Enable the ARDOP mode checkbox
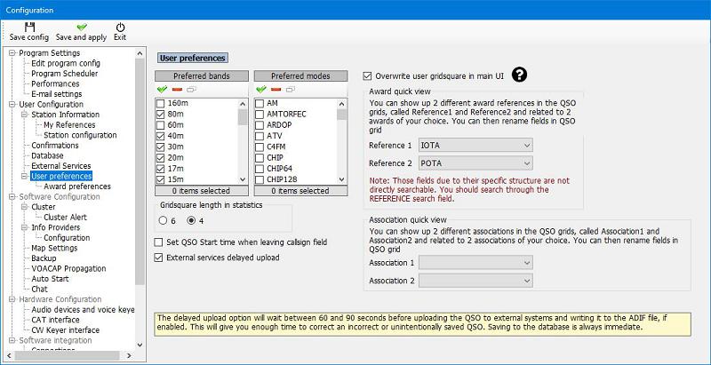The image size is (711, 365). 260,125
